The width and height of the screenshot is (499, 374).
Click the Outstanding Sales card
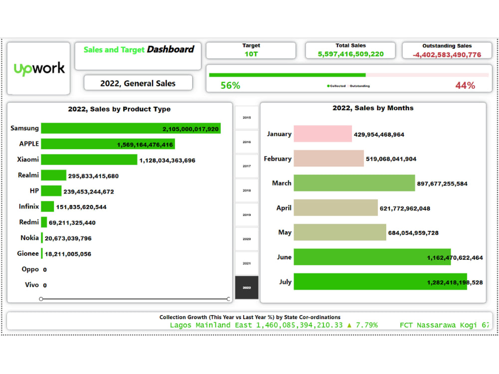[x=447, y=50]
